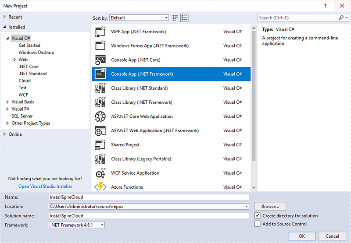
Task: Select Shared Project template
Action: pos(171,145)
